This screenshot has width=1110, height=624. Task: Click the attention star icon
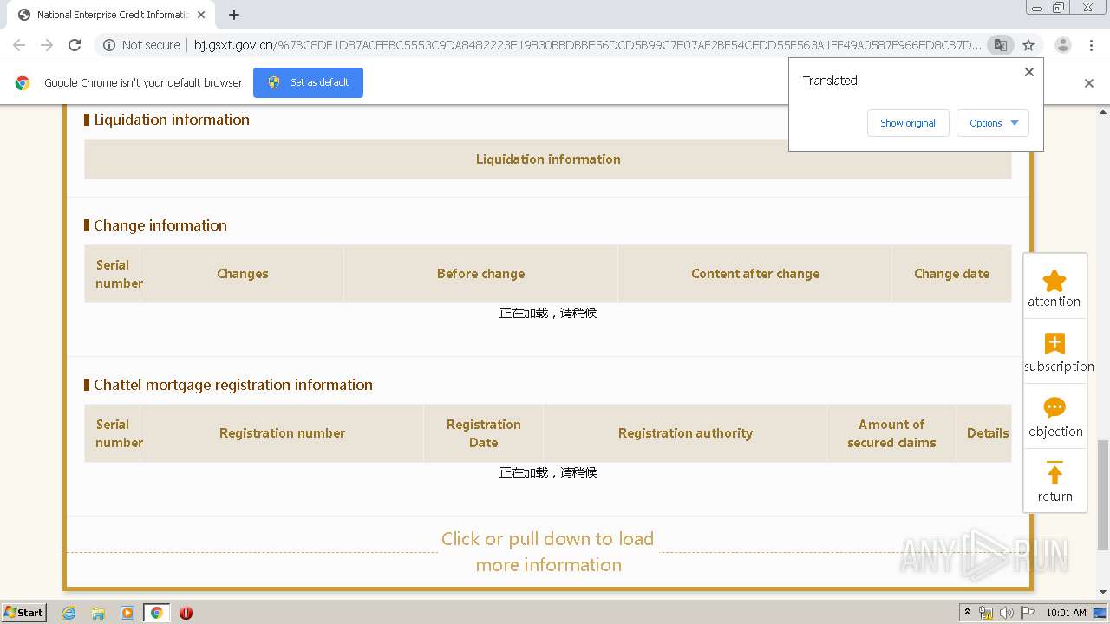[1054, 281]
